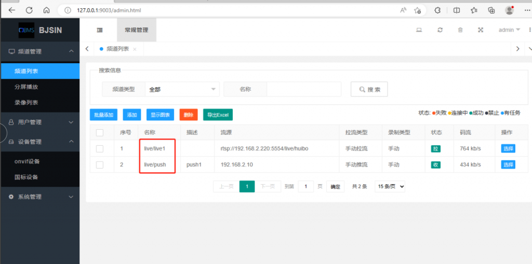Screen dimensions: 532x264
Task: Check the checkbox for live/live1 row
Action: 100,149
